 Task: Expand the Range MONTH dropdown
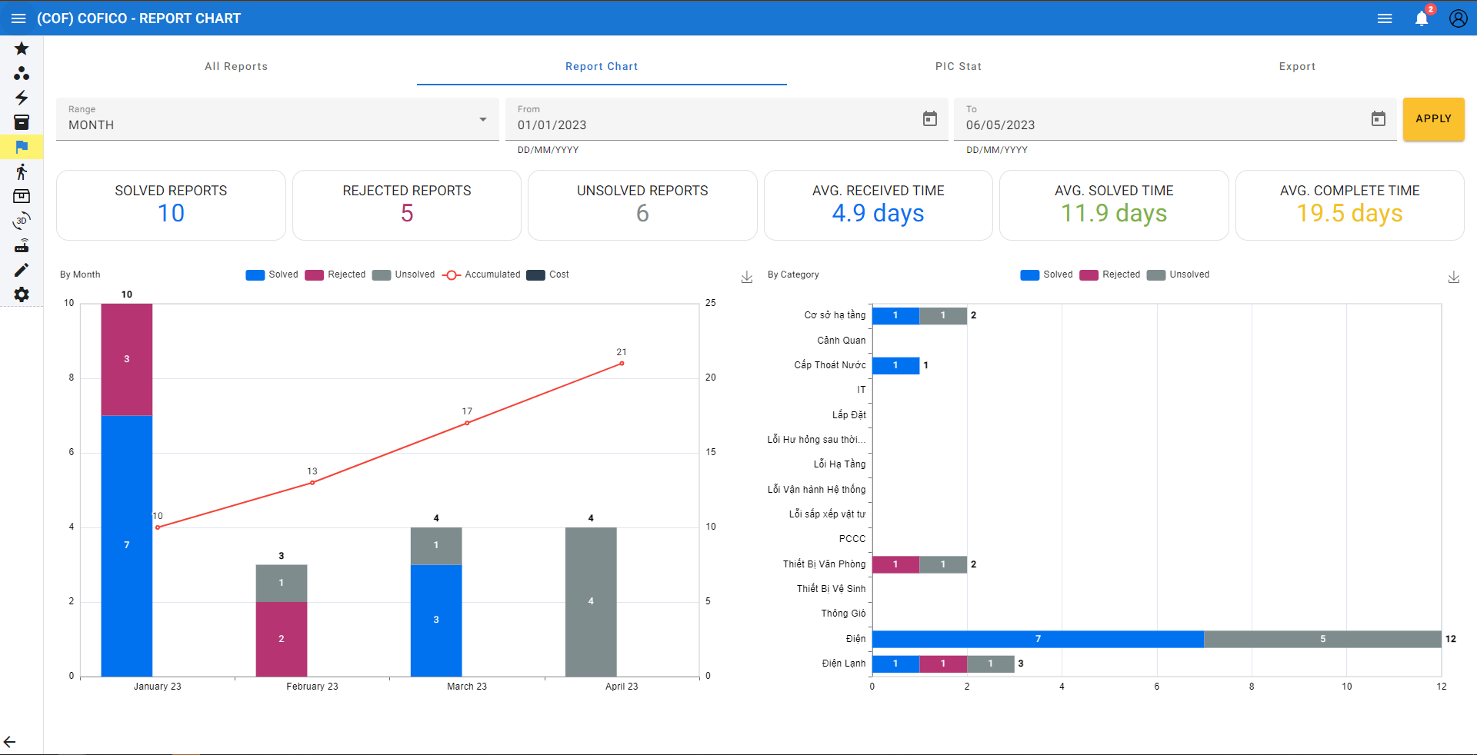[277, 119]
